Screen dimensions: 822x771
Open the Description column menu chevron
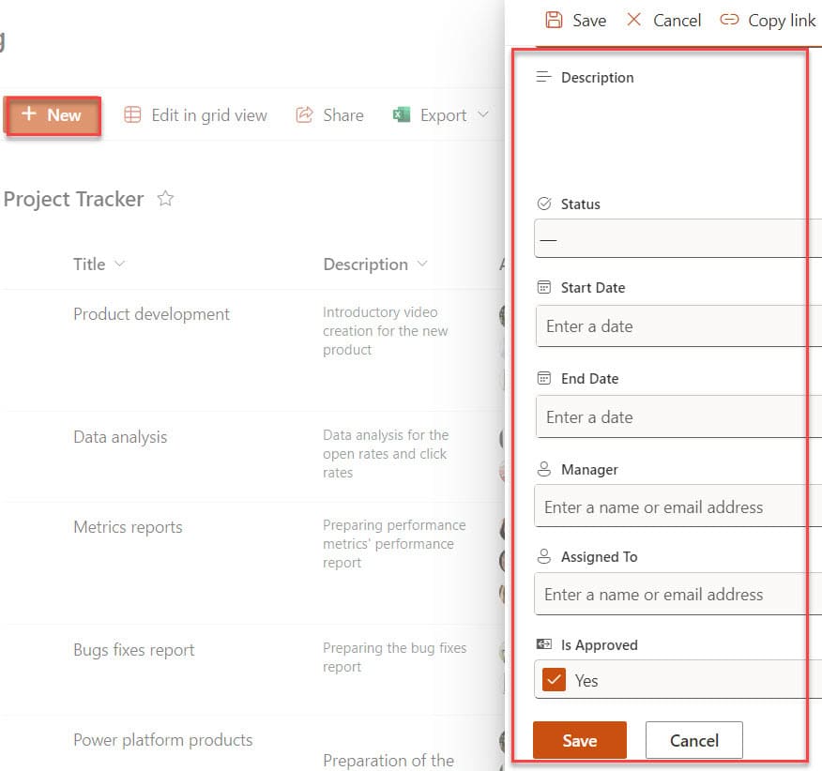point(422,264)
